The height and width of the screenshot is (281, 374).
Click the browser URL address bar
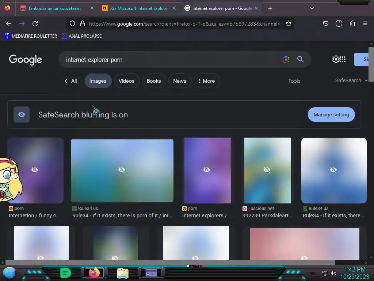click(184, 24)
